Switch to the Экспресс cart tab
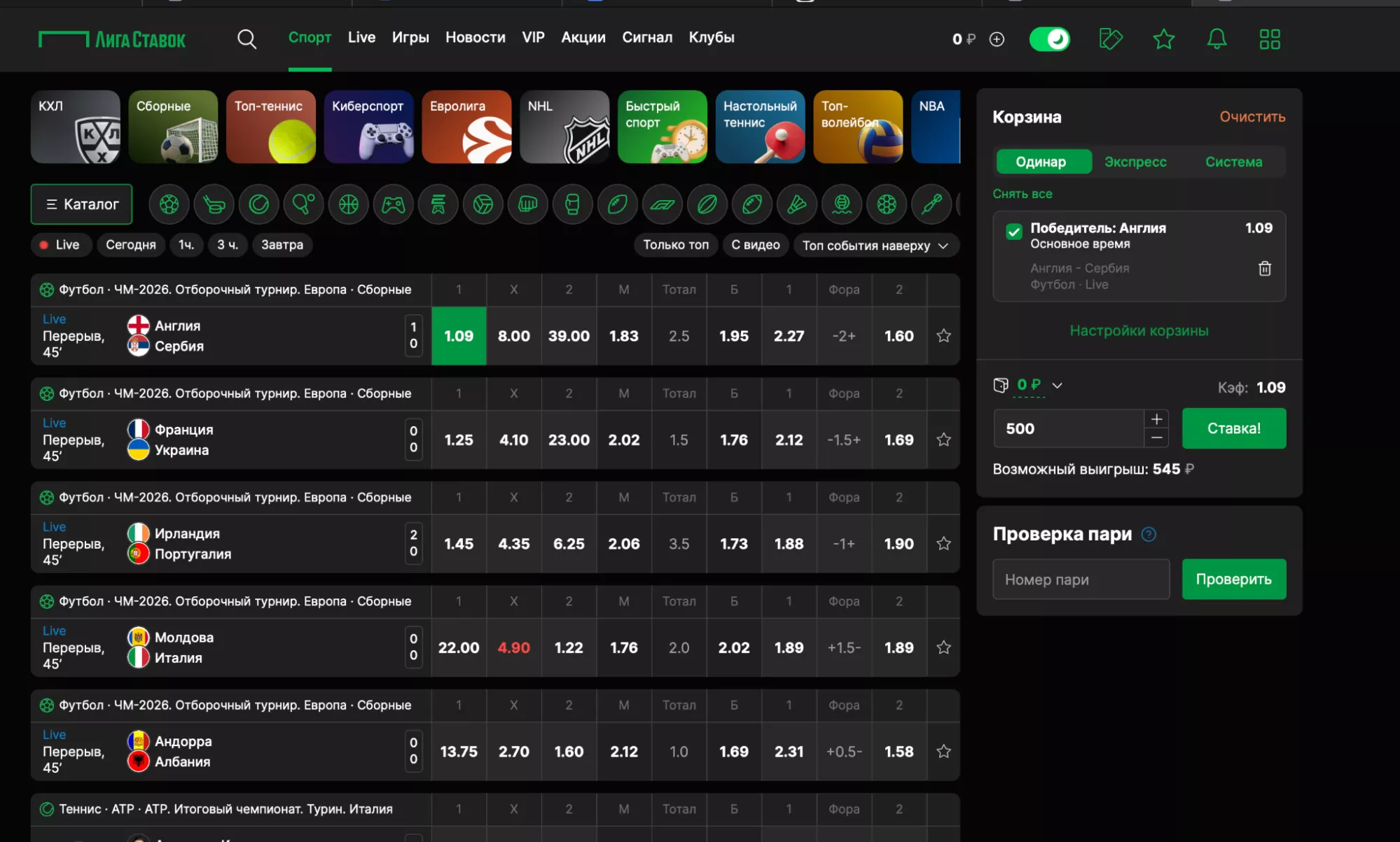 pyautogui.click(x=1135, y=162)
